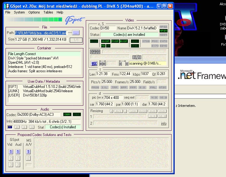Click the Resizing SVCD button
Viewport: 226px width, 177px height.
coord(143,111)
